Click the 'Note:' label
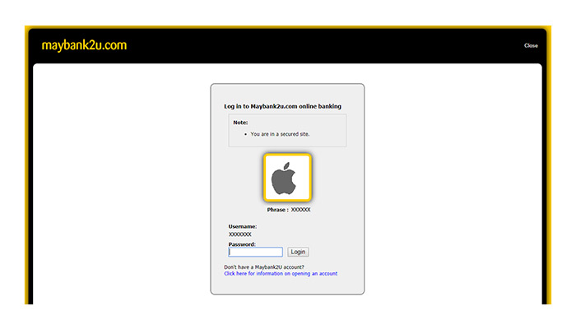The image size is (576, 329). coord(240,123)
